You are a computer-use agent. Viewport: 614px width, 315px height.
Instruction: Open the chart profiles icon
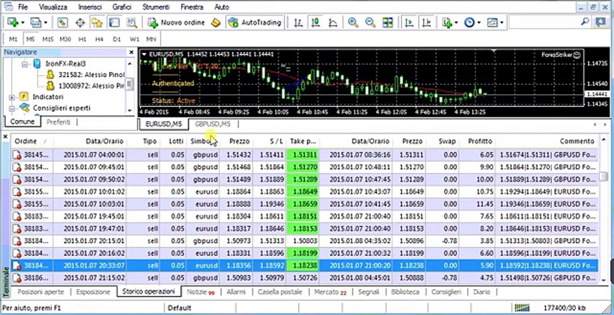pos(35,22)
